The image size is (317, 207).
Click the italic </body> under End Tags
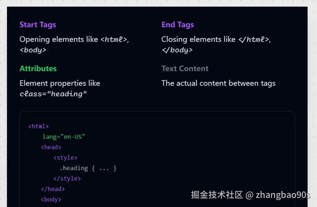(x=177, y=50)
